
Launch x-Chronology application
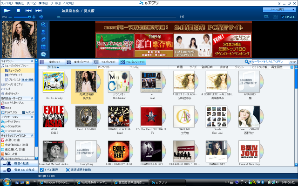(11, 131)
